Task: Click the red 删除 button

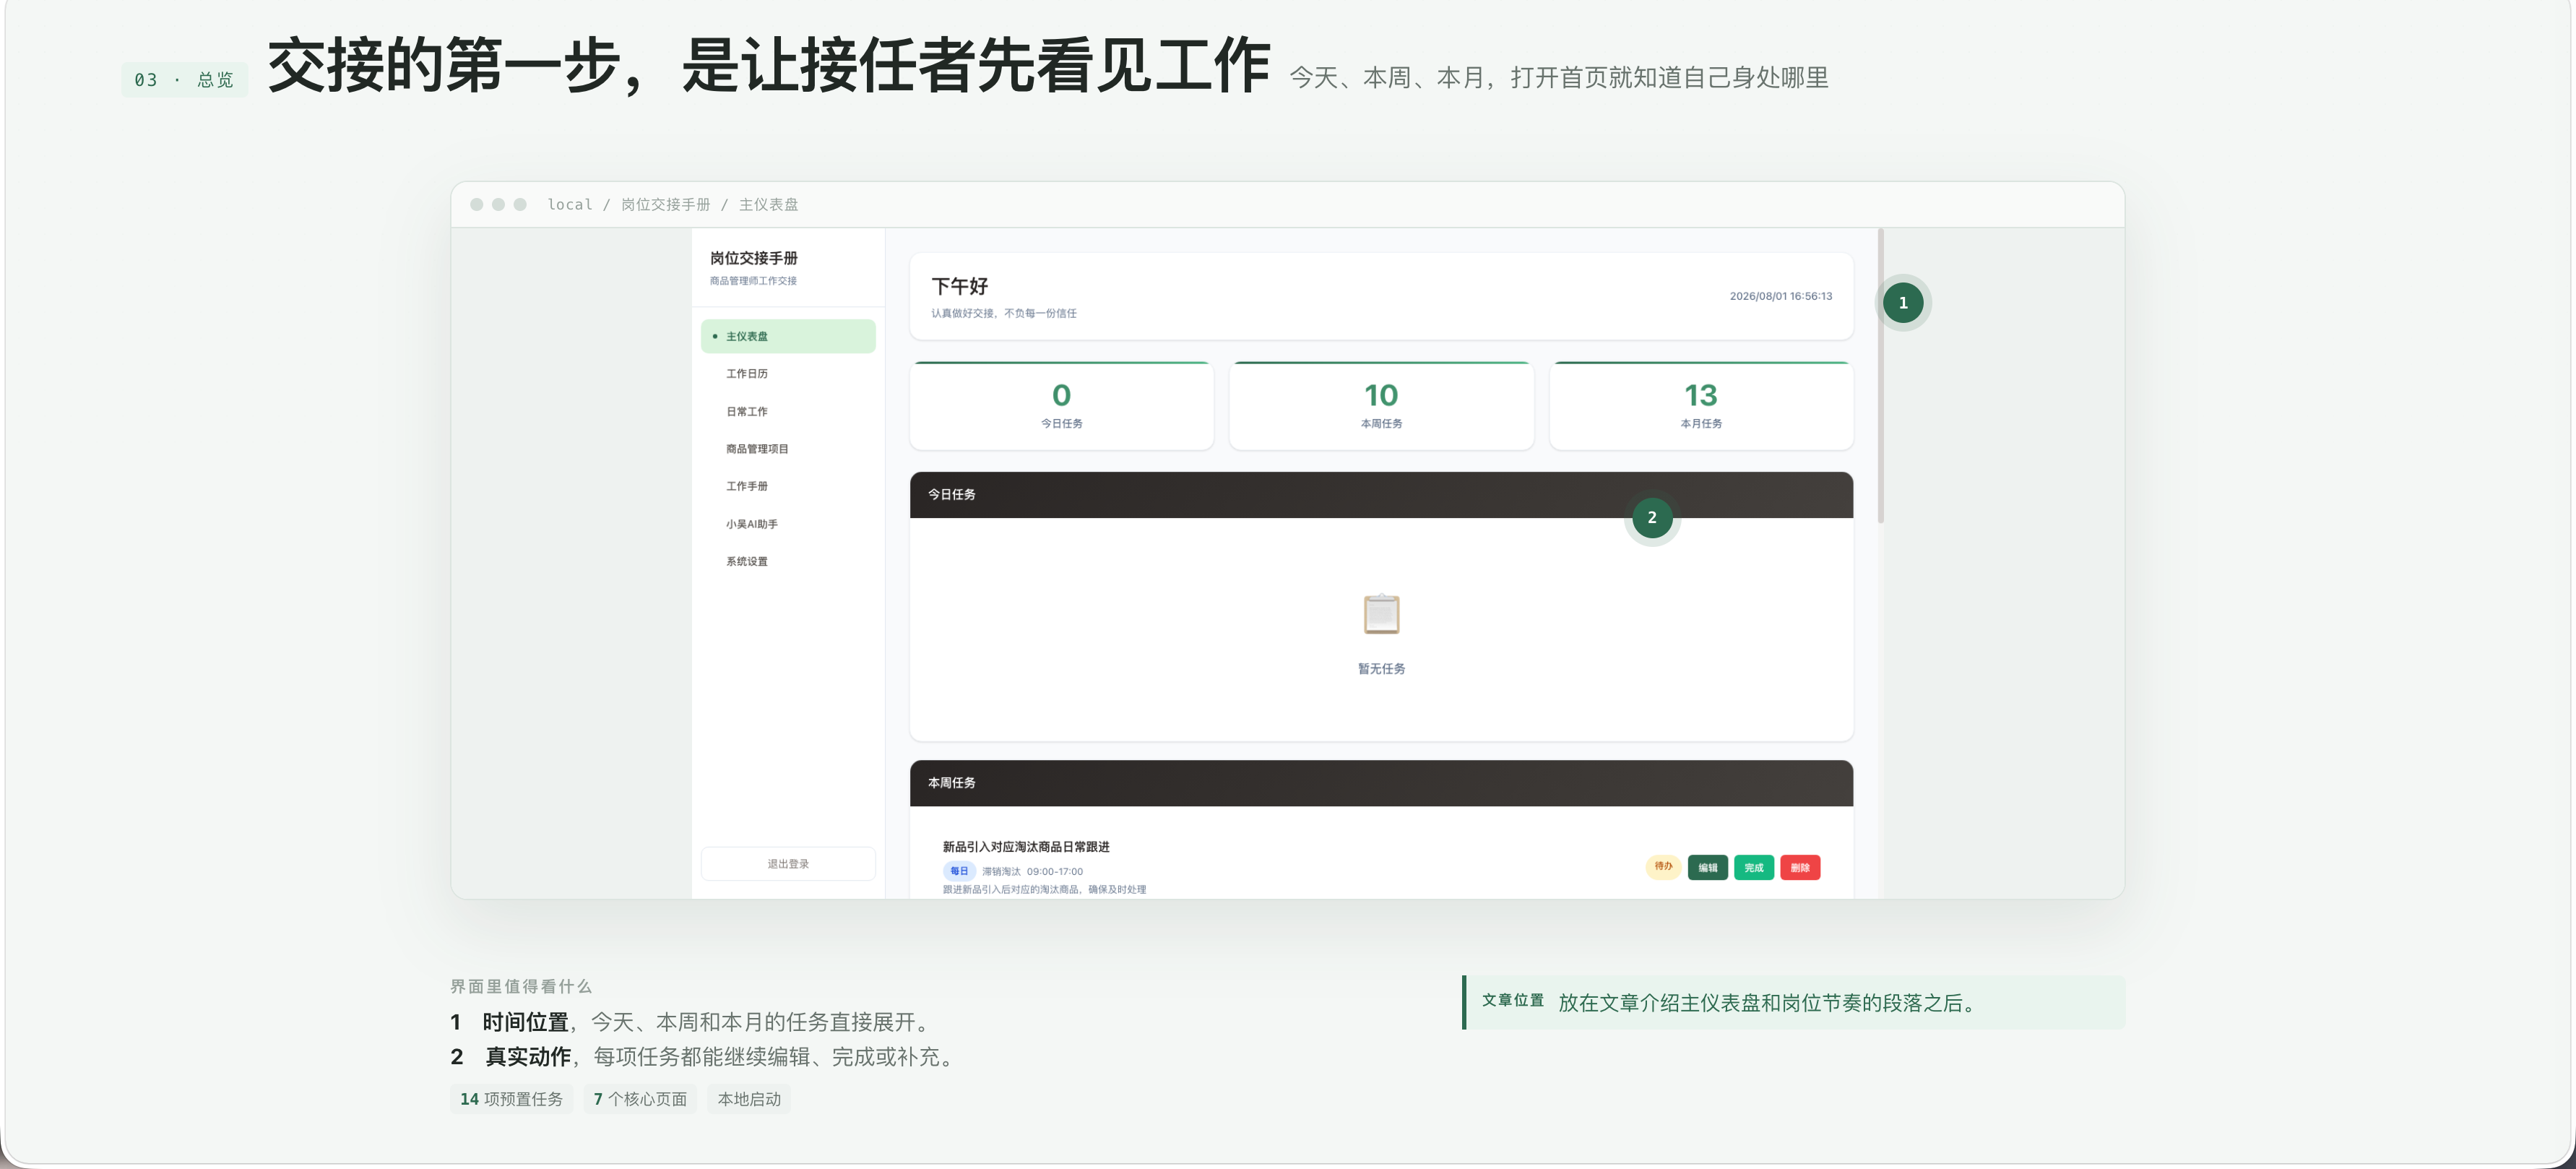Action: (x=1800, y=867)
